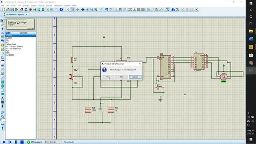Click the Zoom Out magnifier icon

click(92, 10)
